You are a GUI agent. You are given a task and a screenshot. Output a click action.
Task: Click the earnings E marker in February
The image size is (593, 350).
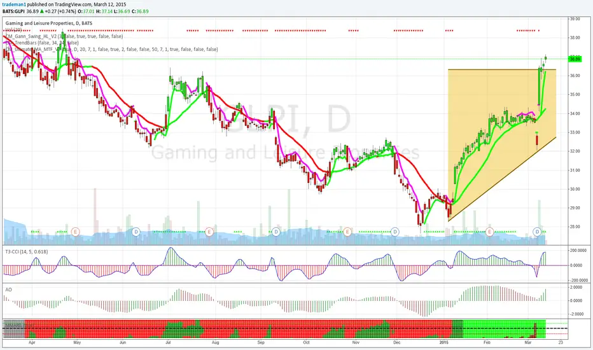point(490,232)
